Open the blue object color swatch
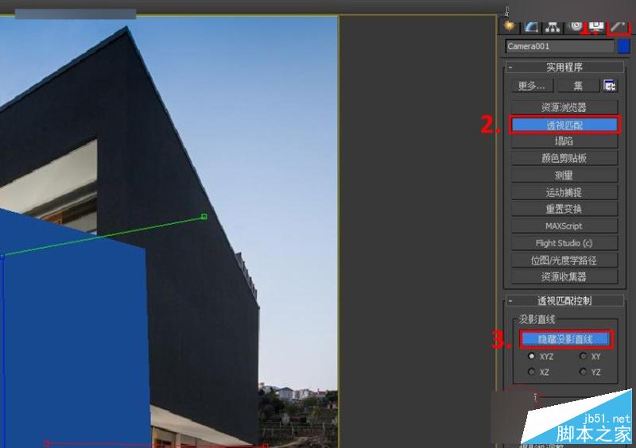The image size is (636, 448). (623, 46)
